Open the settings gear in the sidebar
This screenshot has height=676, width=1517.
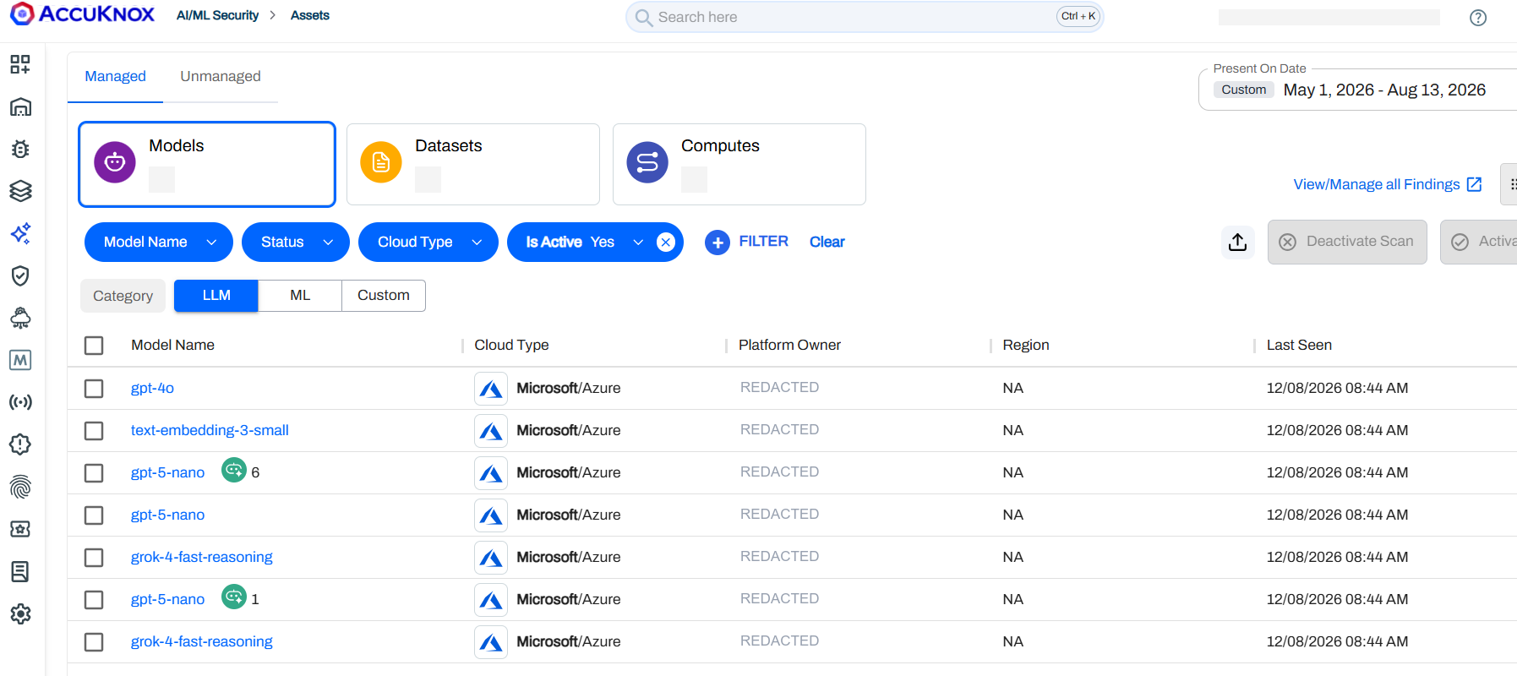coord(20,613)
